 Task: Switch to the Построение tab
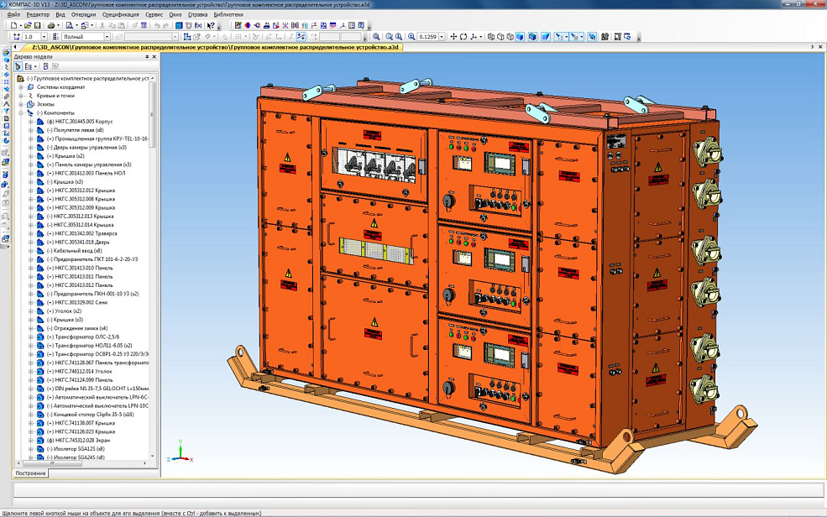pos(30,473)
